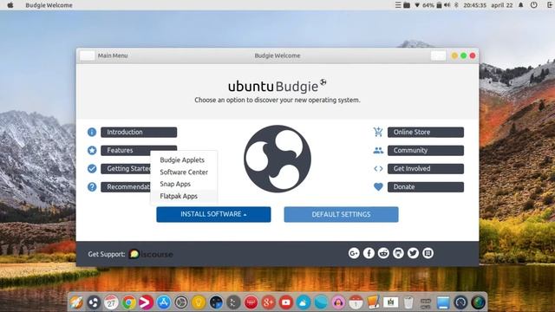Open the Community section
The height and width of the screenshot is (312, 555).
pos(426,150)
